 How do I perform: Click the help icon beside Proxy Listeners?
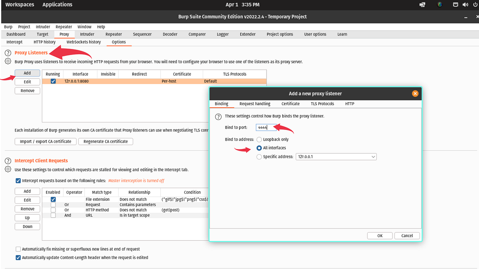click(8, 52)
